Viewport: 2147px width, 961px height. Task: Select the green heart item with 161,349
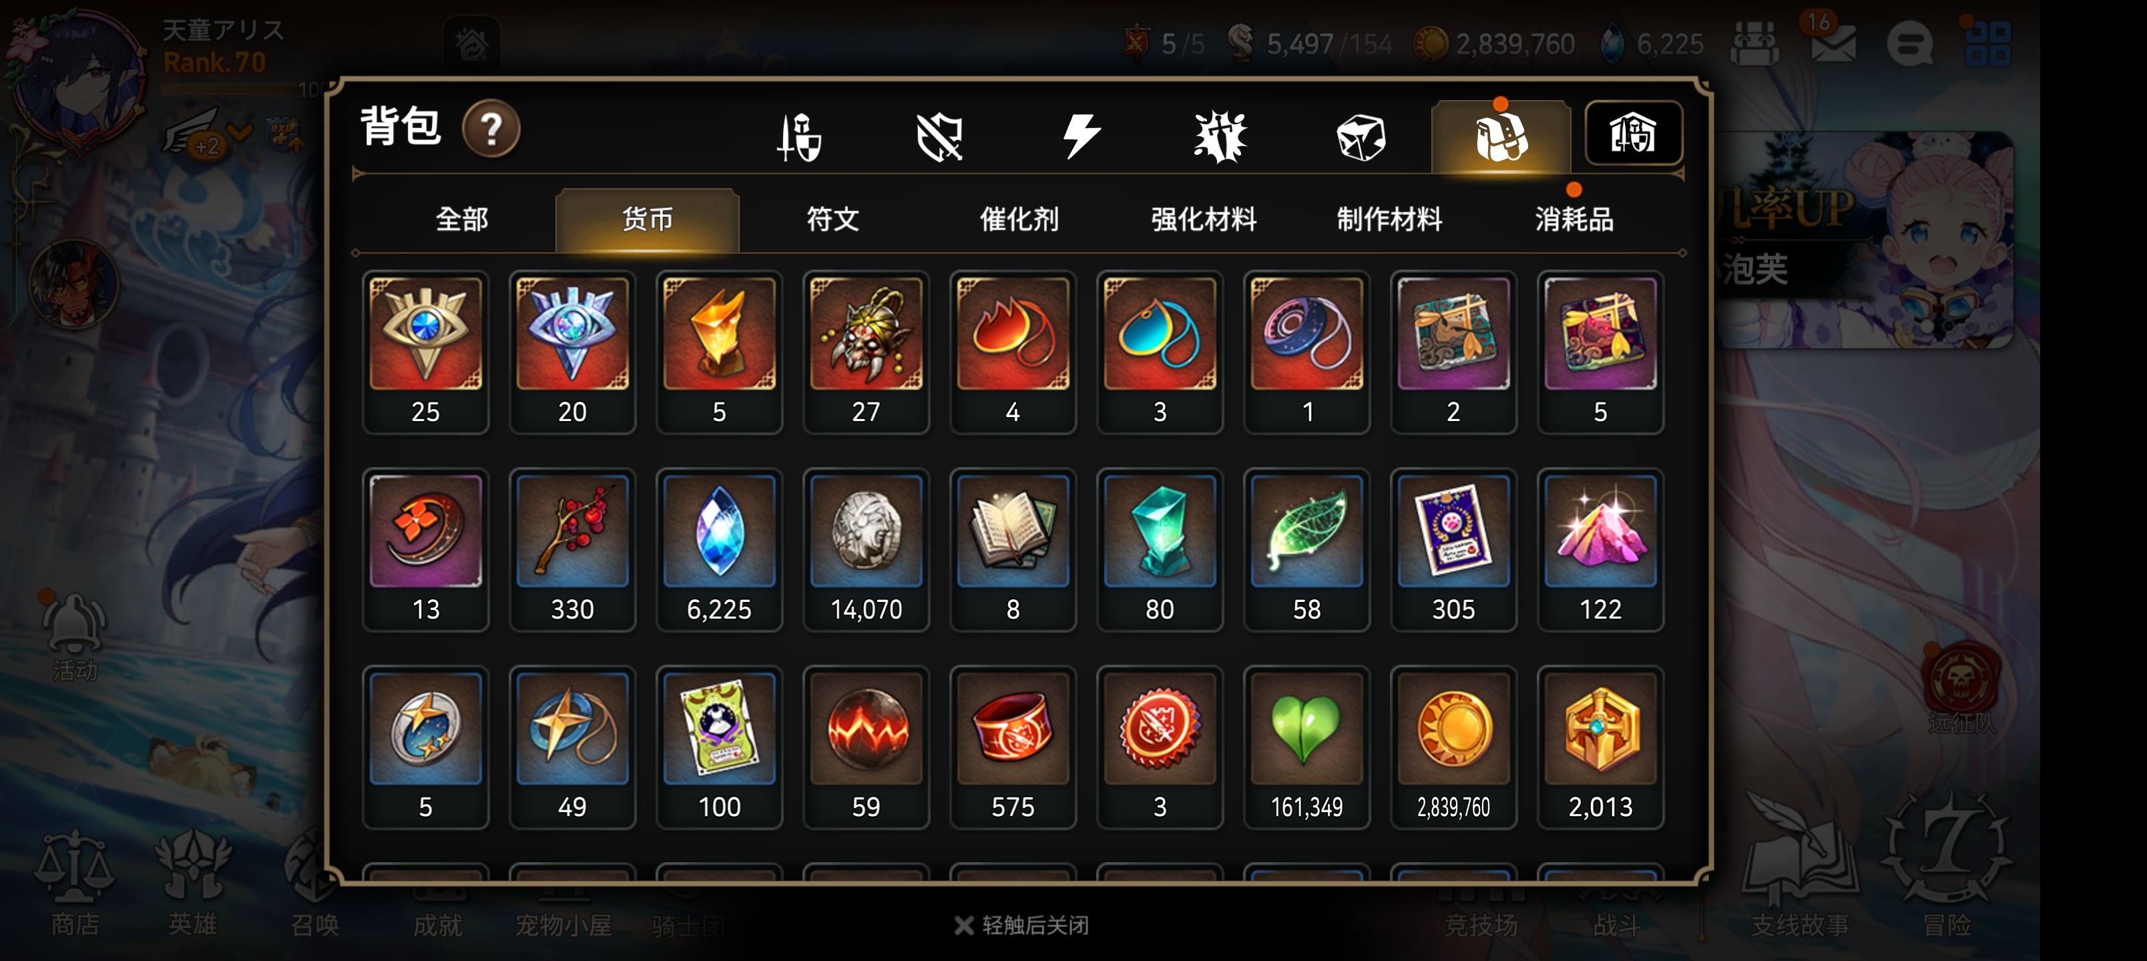click(1306, 747)
